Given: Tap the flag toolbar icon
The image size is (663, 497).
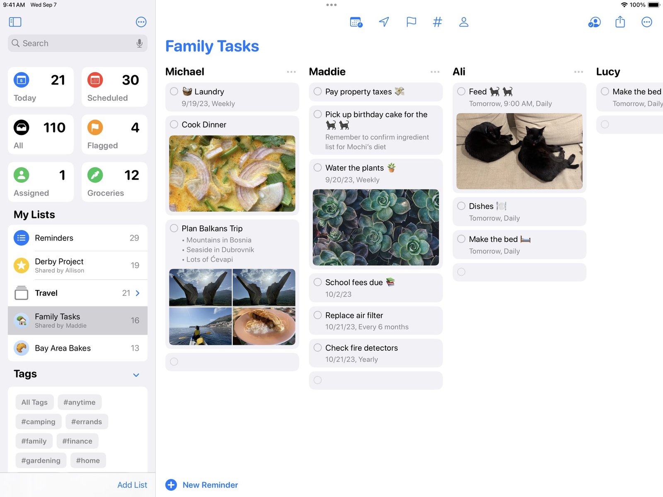Looking at the screenshot, I should point(411,22).
